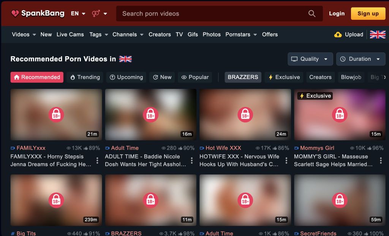Open the Login link
This screenshot has width=389, height=236.
click(x=337, y=14)
